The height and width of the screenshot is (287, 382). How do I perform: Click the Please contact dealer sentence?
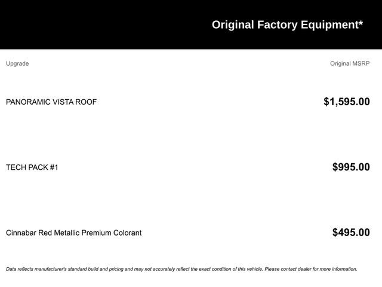(311, 269)
